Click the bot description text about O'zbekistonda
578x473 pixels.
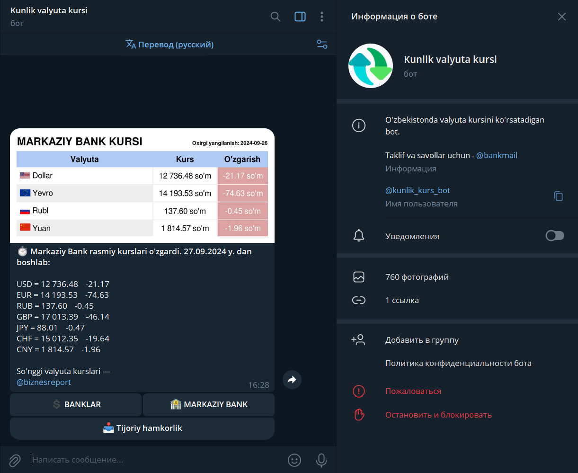[x=465, y=125]
